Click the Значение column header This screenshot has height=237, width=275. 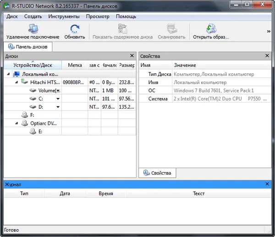222,65
